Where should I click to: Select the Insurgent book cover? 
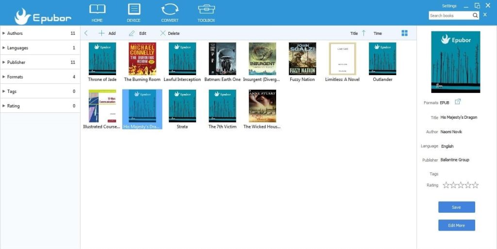[262, 59]
